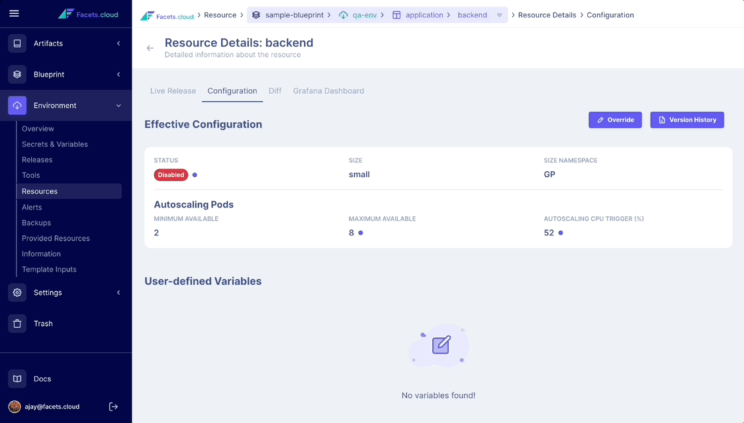The width and height of the screenshot is (744, 423).
Task: Open Version History
Action: [x=687, y=120]
